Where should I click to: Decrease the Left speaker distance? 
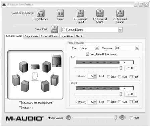pos(95,77)
